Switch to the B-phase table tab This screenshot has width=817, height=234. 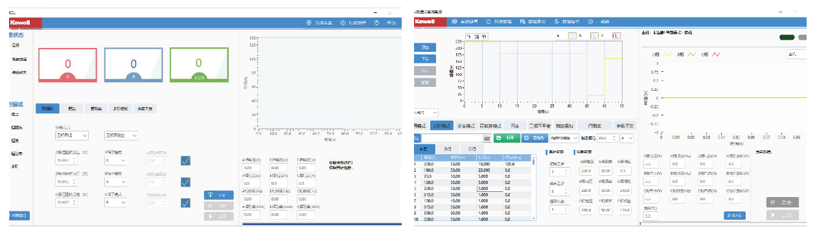tap(448, 149)
